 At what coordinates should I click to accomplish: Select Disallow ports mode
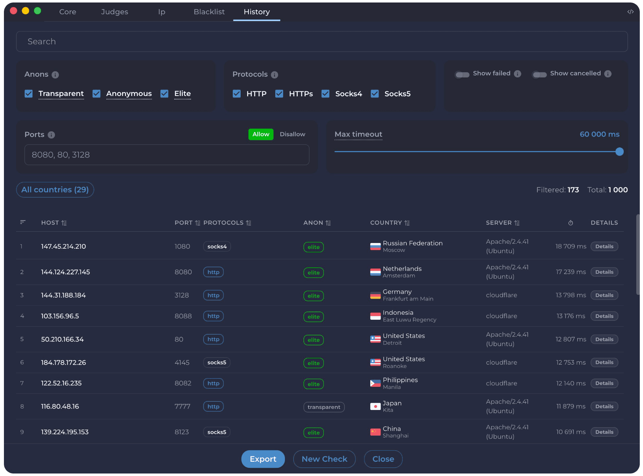click(292, 134)
